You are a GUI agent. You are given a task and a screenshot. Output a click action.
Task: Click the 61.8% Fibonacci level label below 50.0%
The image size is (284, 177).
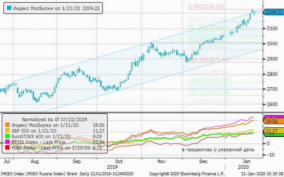(x=208, y=40)
